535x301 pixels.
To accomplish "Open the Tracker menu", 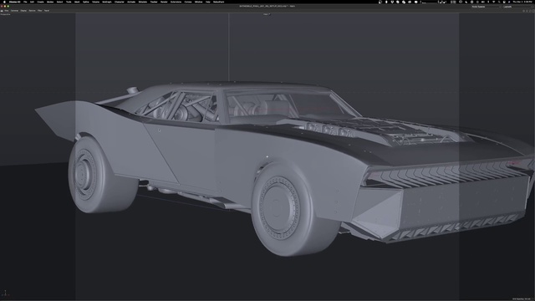I will (x=154, y=2).
